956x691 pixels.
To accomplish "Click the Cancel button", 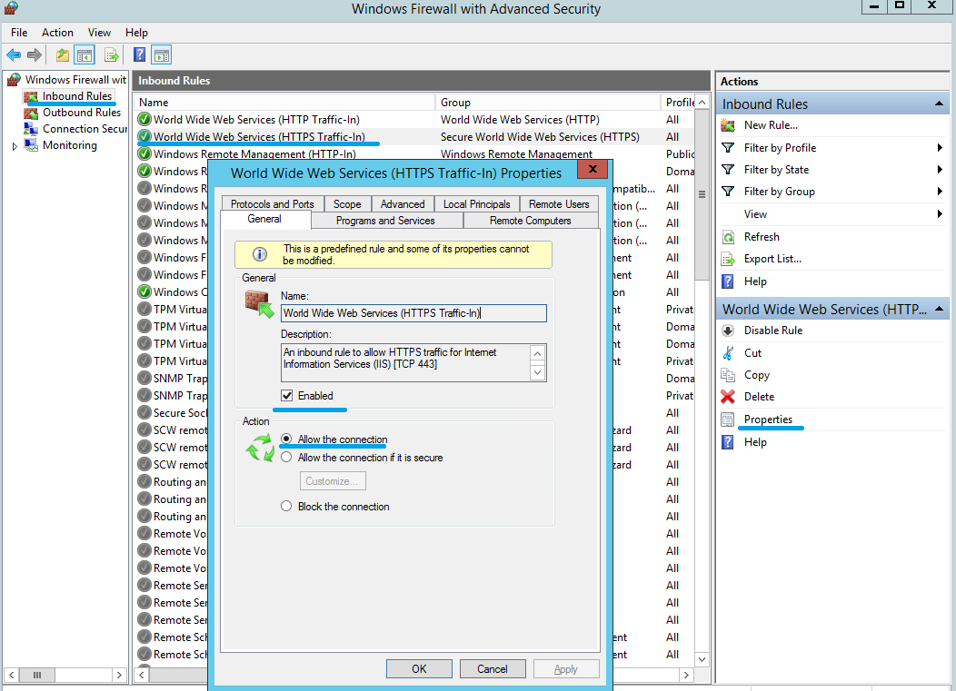I will 492,668.
